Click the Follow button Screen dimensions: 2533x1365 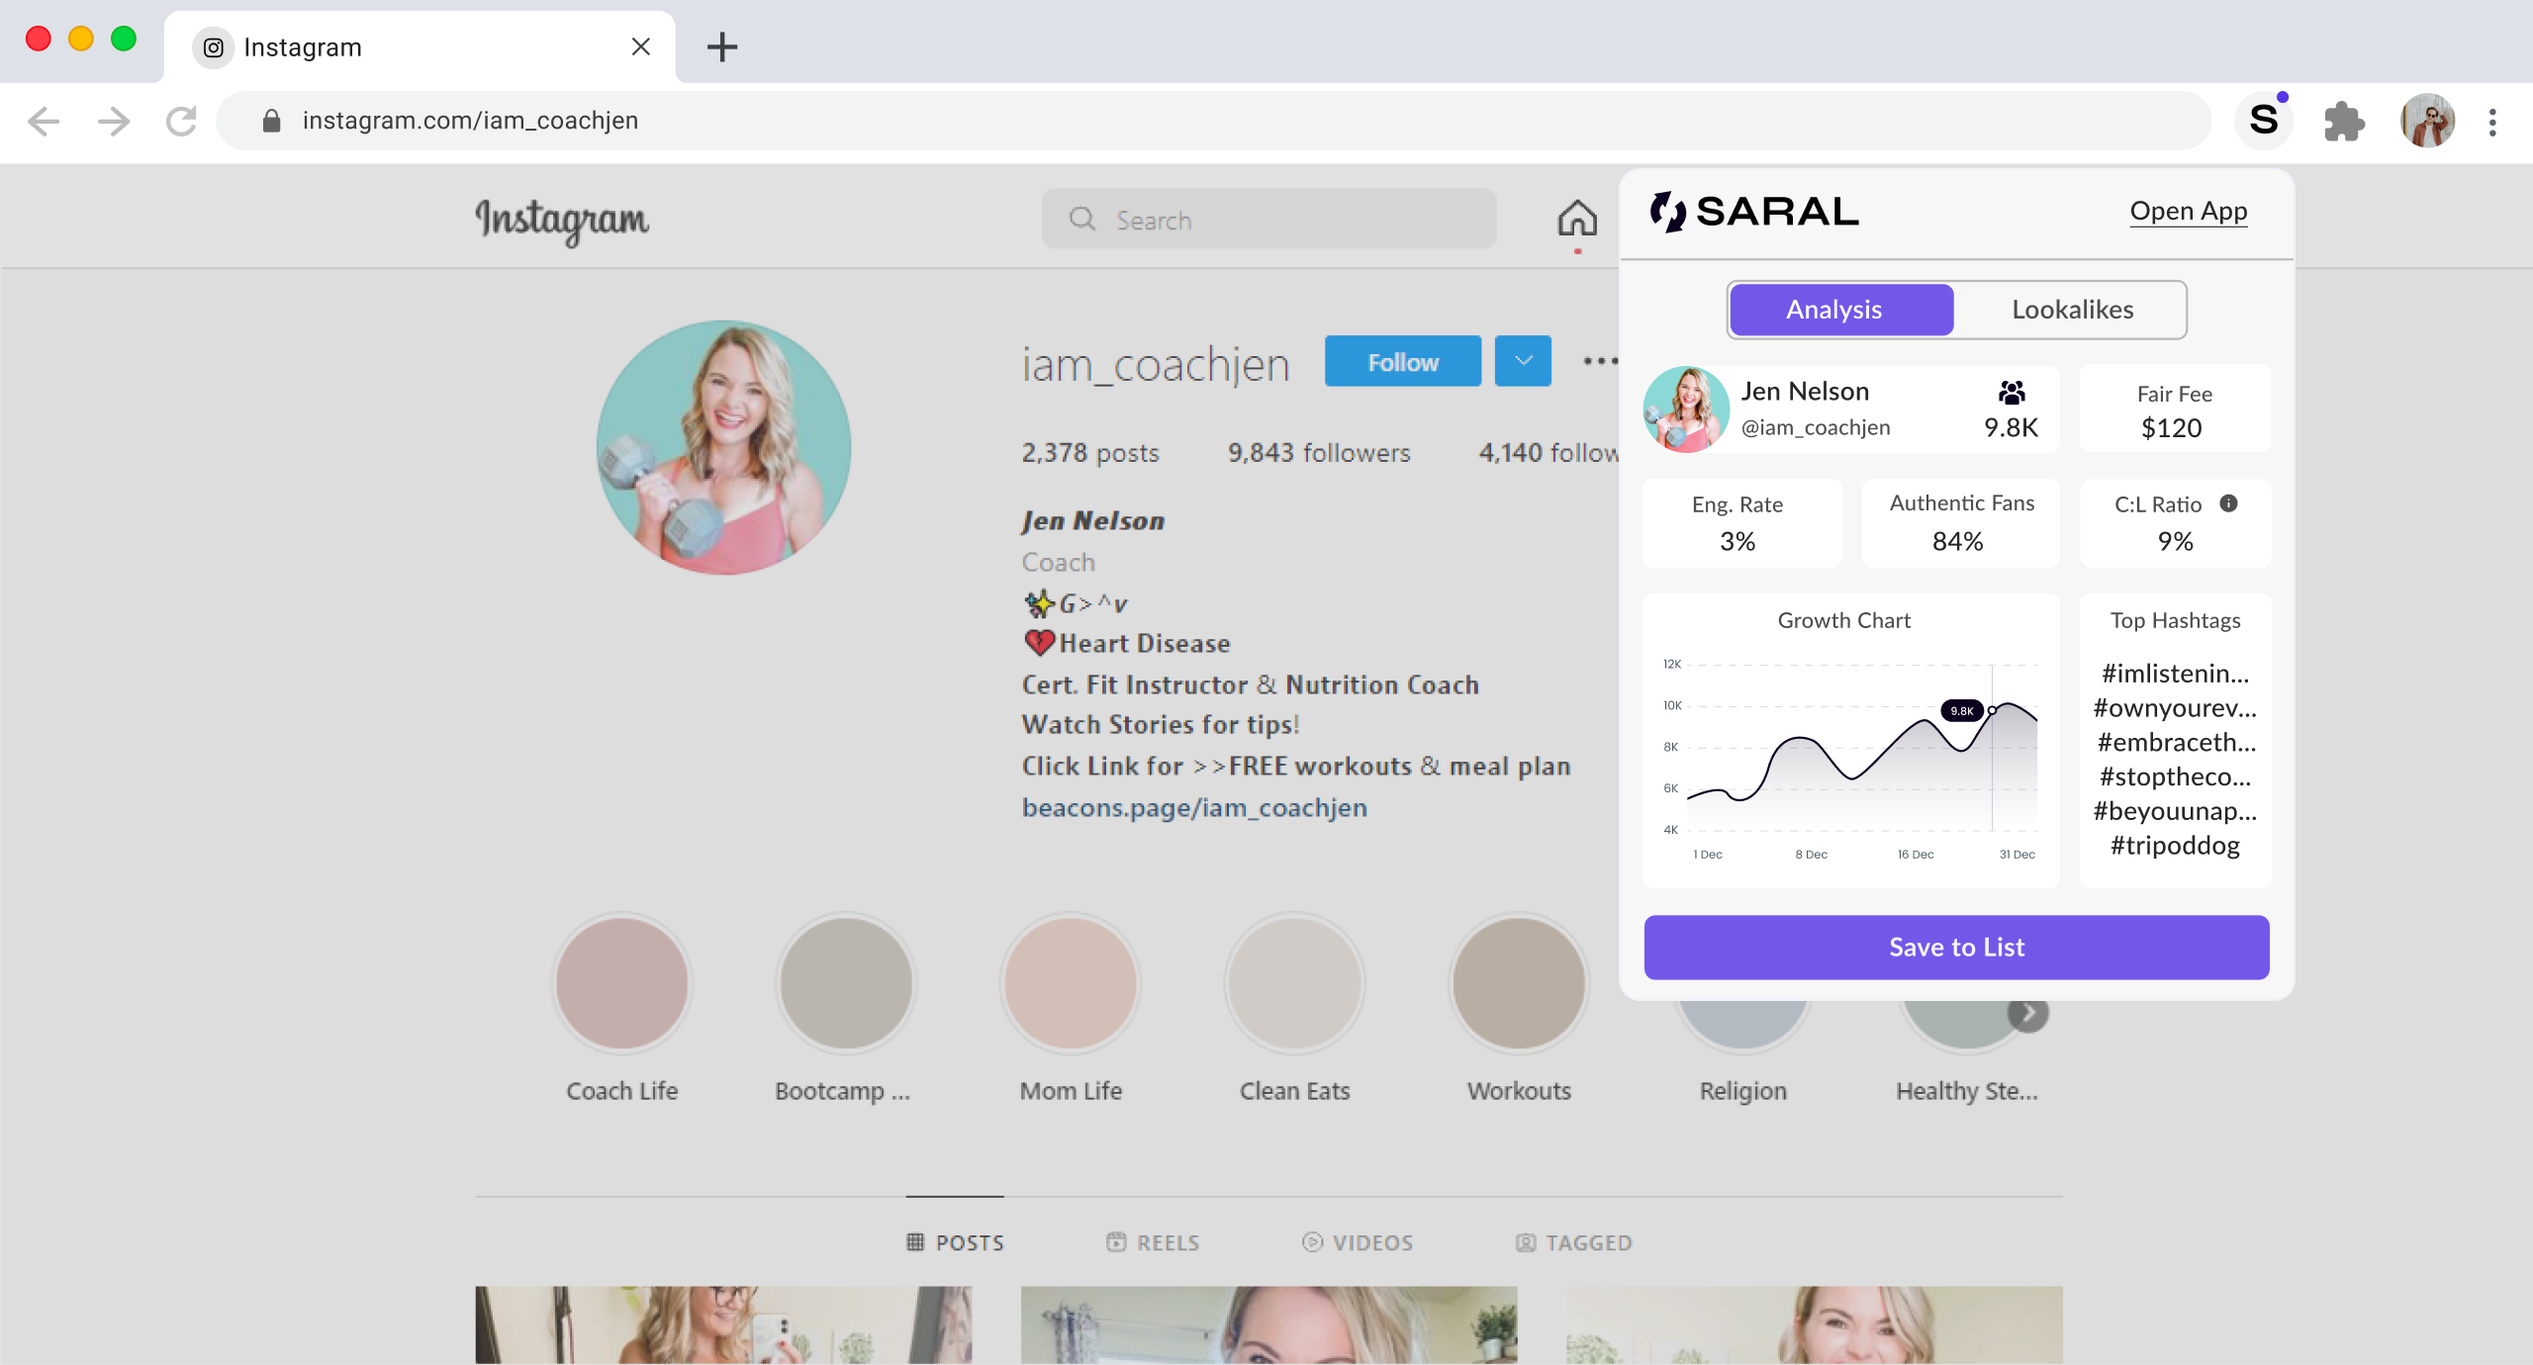click(1403, 361)
